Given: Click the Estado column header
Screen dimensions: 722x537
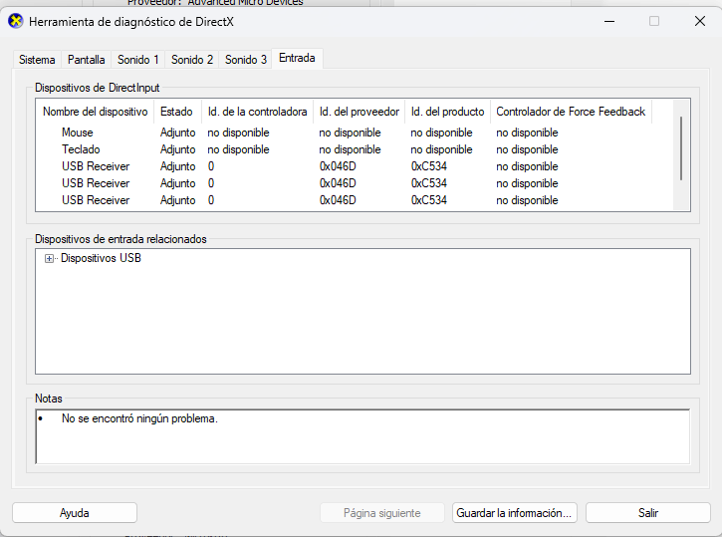Looking at the screenshot, I should pos(177,112).
